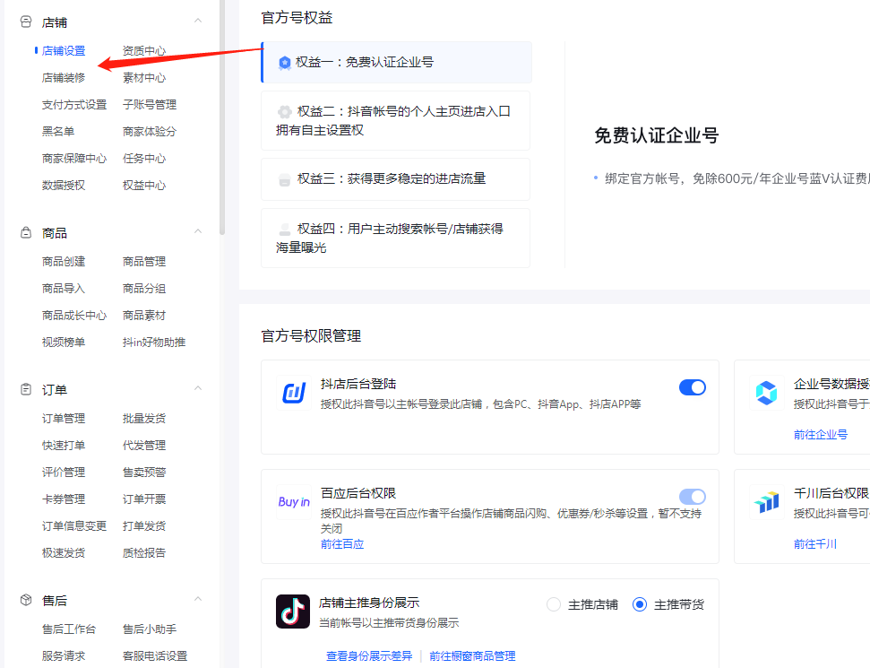Open 商品成长中心
This screenshot has height=668, width=870.
click(x=73, y=316)
